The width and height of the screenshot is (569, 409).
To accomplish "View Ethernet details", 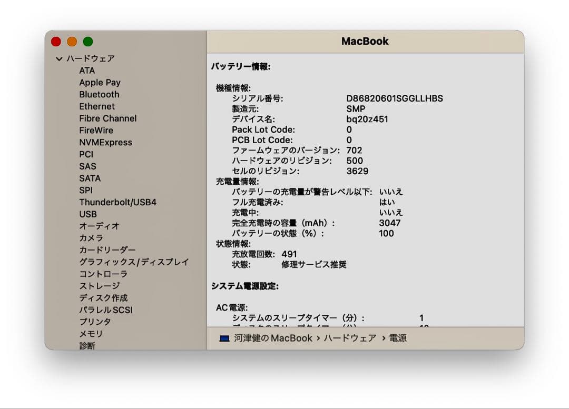I will [97, 106].
